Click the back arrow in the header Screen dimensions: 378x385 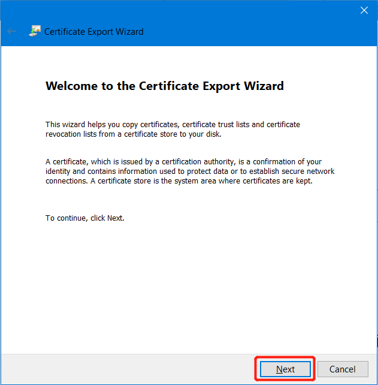(x=12, y=31)
